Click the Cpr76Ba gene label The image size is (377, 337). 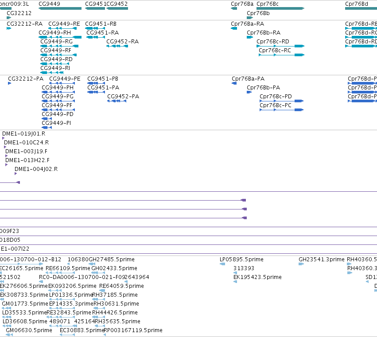242,4
